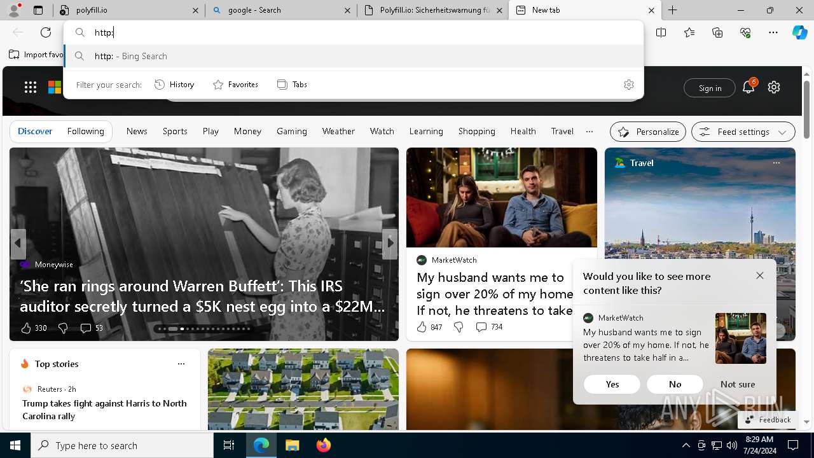Open comments on MarketWatch story showing 734

point(489,327)
